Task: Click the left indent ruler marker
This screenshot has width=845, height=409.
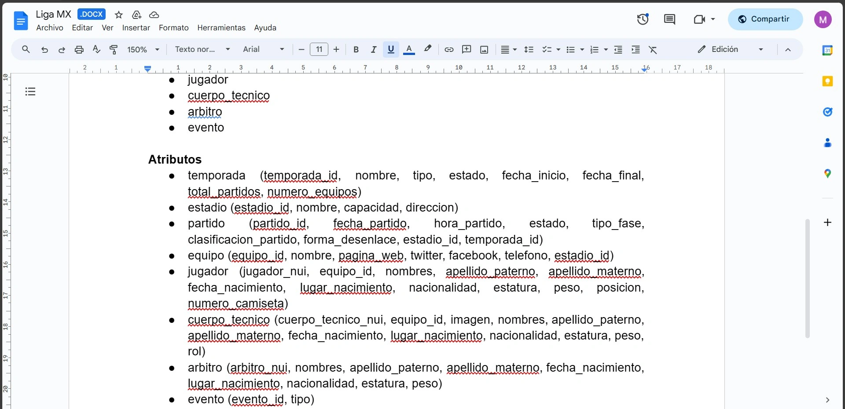Action: click(x=148, y=69)
